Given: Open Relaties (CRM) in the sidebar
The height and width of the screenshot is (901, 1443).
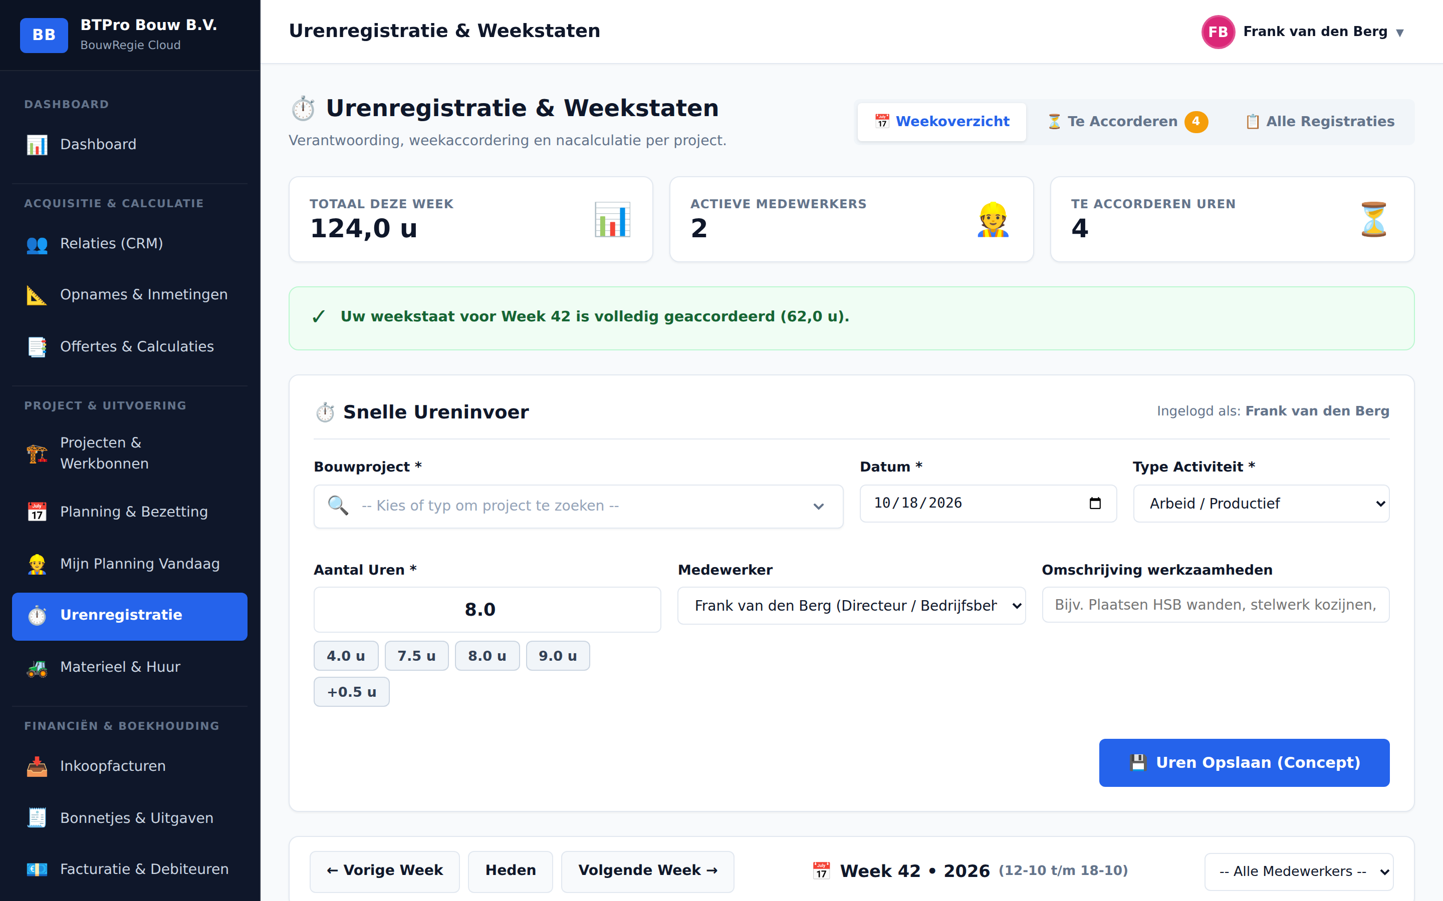Looking at the screenshot, I should [x=129, y=244].
